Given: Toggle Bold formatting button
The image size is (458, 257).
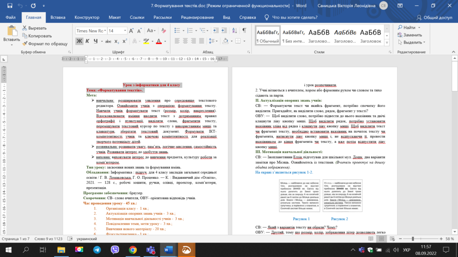Looking at the screenshot, I should (x=79, y=41).
